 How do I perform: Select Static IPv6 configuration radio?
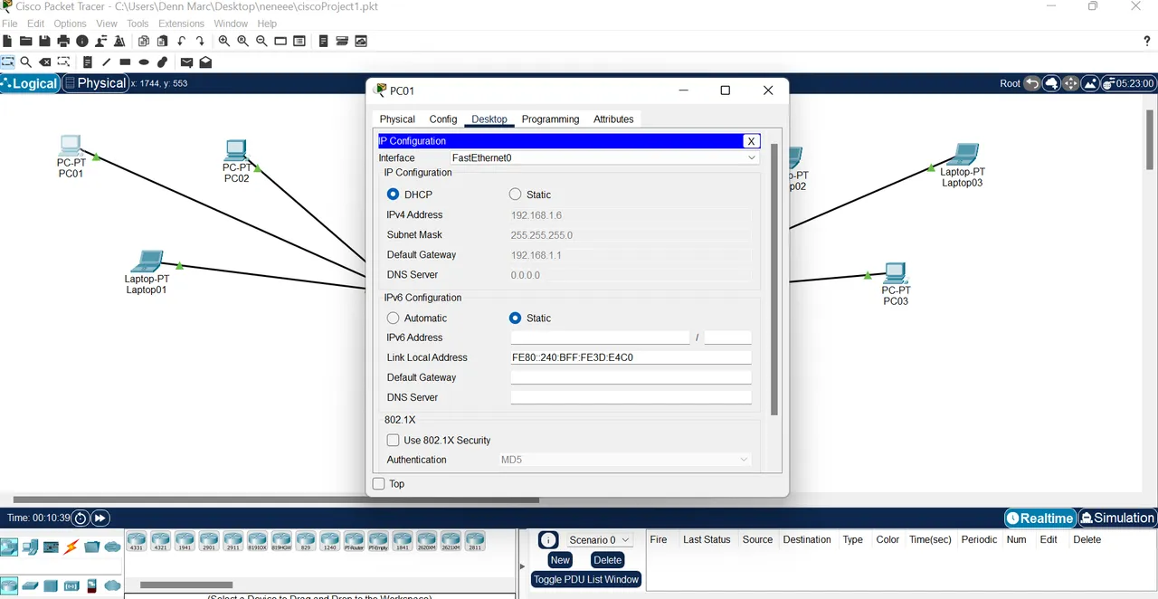516,318
